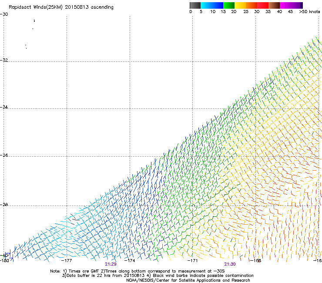Click the '-38' latitude label

[4, 205]
